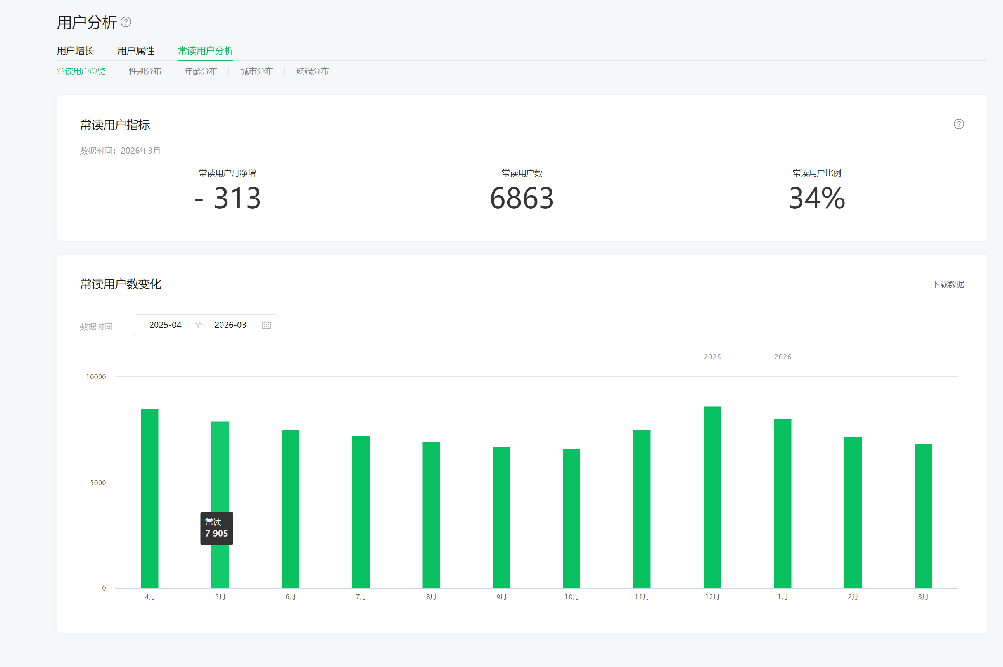Click the 3月 bar in chart
The image size is (1003, 667).
(x=923, y=516)
